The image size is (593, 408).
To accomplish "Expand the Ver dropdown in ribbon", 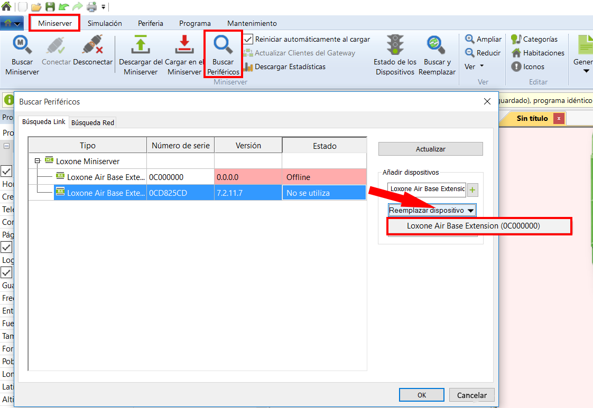I will coord(475,67).
